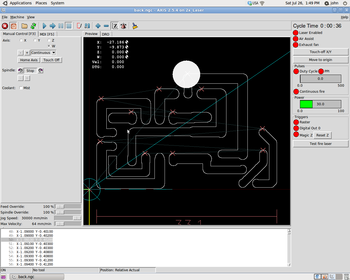The image size is (350, 280).
Task: Select zoom in on the preview
Action: (x=98, y=26)
